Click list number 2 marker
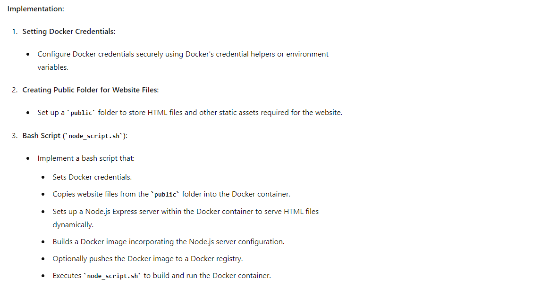 click(x=14, y=90)
